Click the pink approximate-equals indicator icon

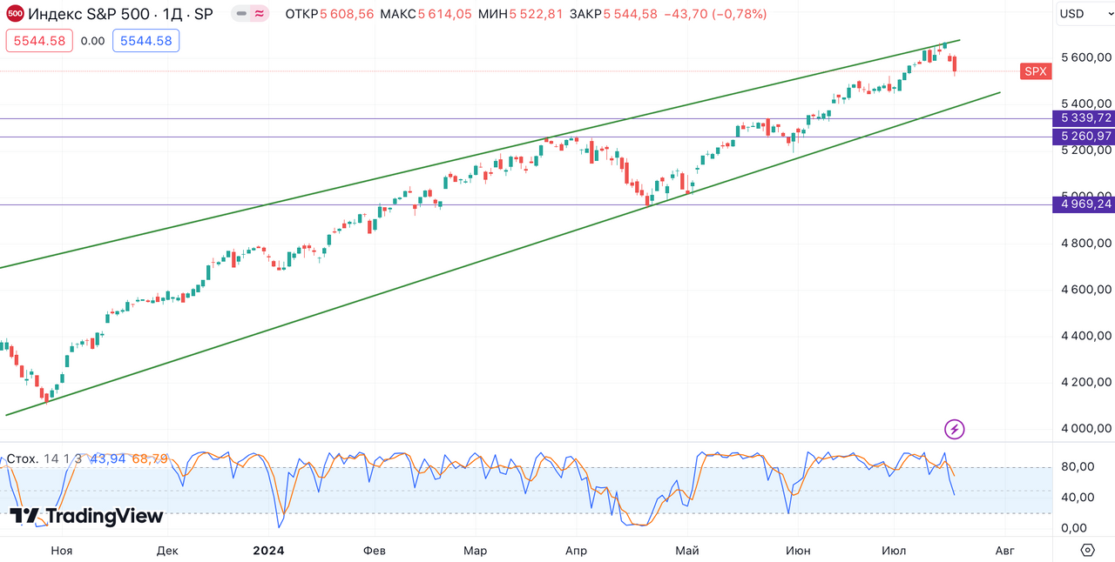pos(259,14)
